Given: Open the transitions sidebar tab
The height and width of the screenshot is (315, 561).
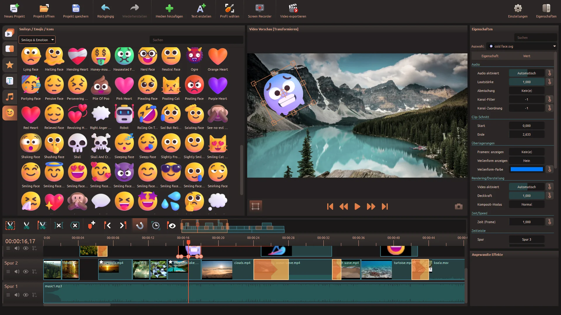Looking at the screenshot, I should (x=10, y=49).
